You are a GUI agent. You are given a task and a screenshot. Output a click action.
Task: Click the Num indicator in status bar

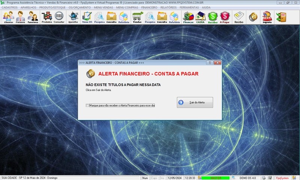145,178
